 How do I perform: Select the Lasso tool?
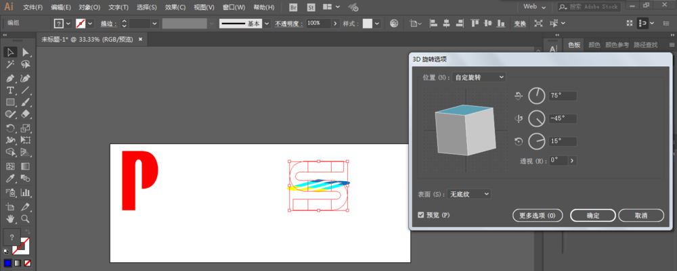coord(26,65)
